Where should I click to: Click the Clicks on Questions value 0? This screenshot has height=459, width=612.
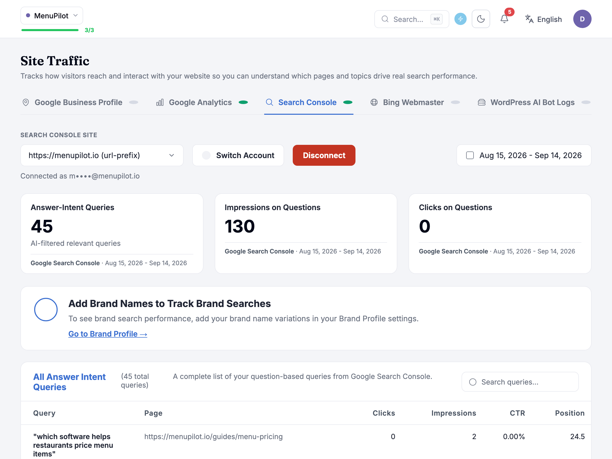pyautogui.click(x=424, y=226)
